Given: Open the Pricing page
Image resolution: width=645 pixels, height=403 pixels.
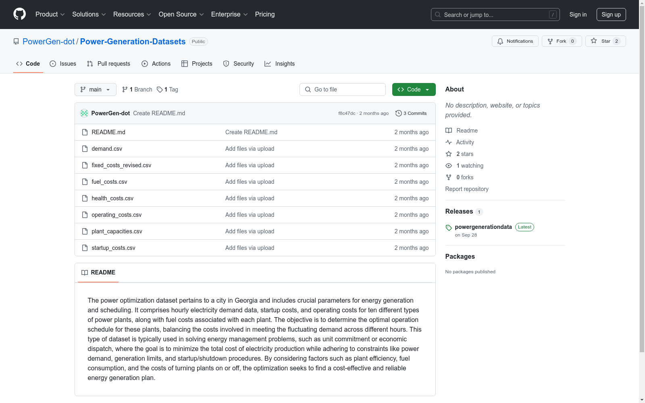Looking at the screenshot, I should click(x=265, y=14).
